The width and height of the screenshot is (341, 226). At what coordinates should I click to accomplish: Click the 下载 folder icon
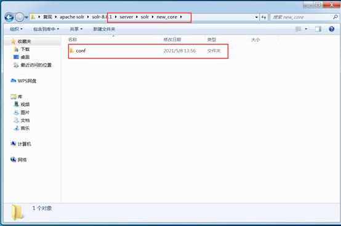point(16,49)
